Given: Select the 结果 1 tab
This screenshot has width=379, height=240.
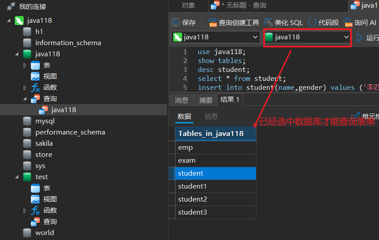Looking at the screenshot, I should 230,100.
